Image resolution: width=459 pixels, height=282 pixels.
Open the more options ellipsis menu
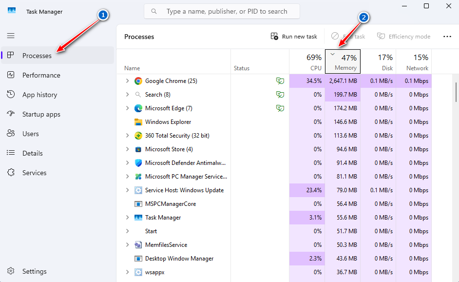click(447, 37)
